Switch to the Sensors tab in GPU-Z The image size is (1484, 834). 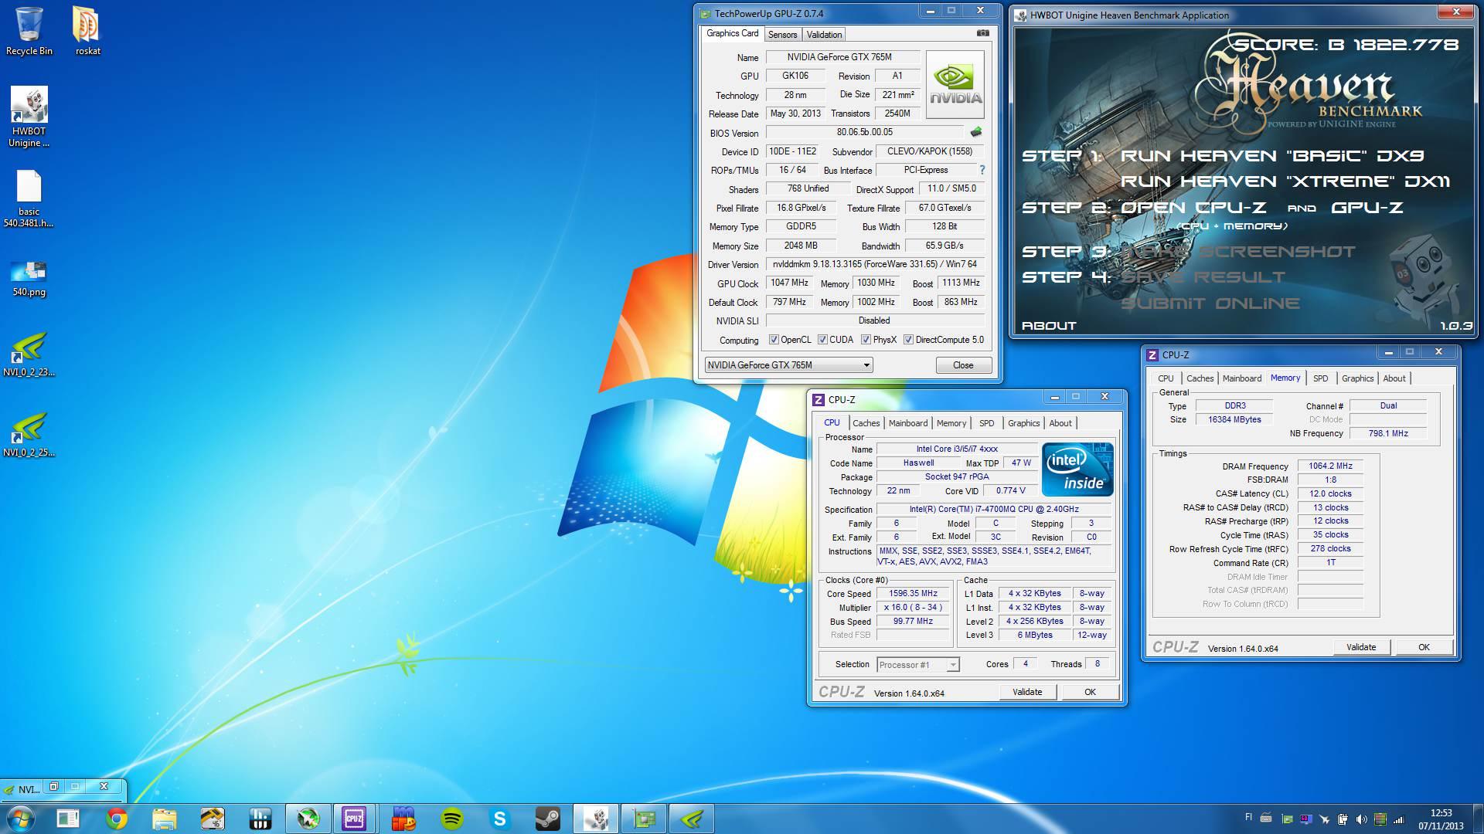pos(782,35)
